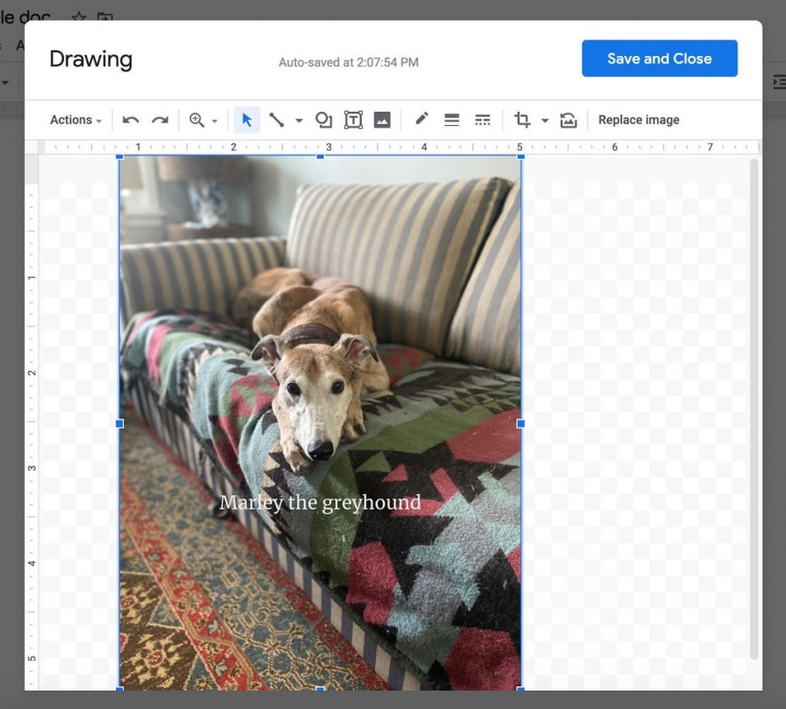The image size is (786, 709).
Task: Click the Save and Close button
Action: point(659,58)
